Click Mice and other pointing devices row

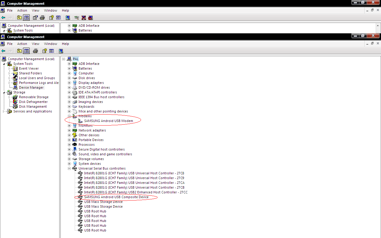[103, 111]
